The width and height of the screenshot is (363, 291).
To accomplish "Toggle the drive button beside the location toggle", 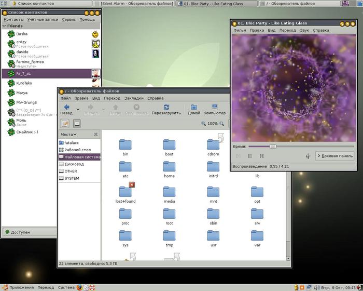I will click(77, 124).
